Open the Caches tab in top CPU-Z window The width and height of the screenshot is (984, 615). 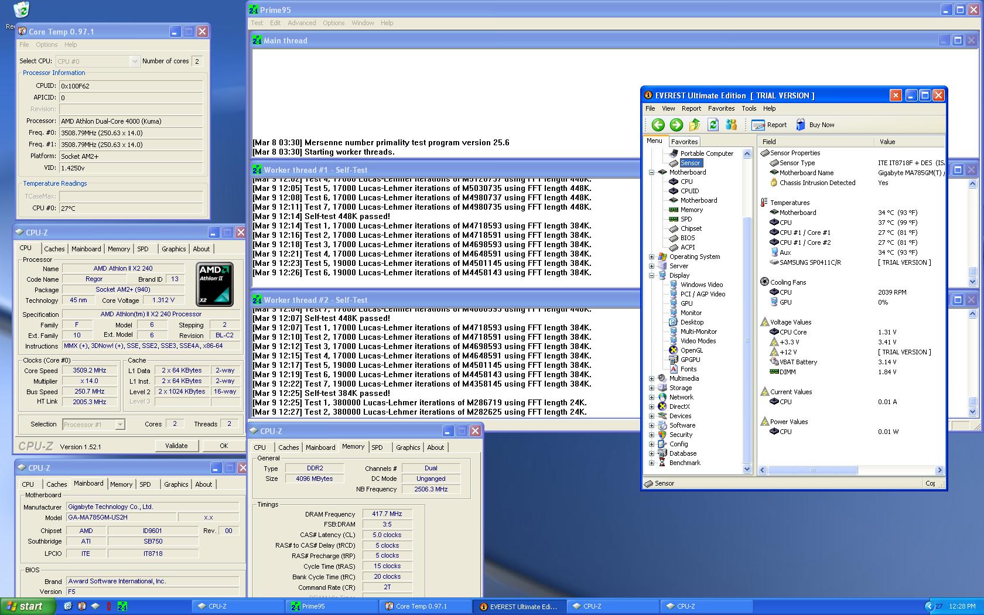[x=54, y=249]
